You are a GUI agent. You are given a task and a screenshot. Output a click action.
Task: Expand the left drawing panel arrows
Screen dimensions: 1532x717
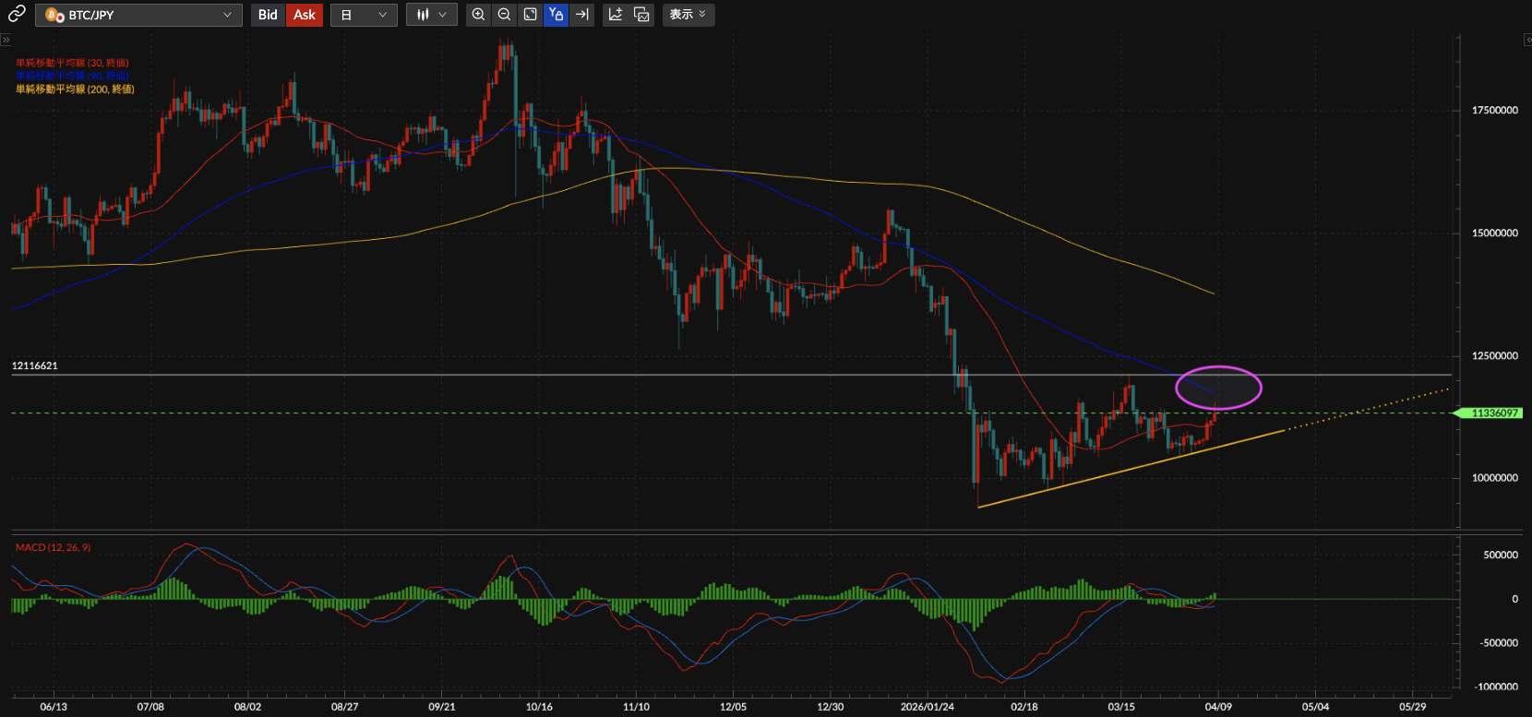pyautogui.click(x=6, y=40)
